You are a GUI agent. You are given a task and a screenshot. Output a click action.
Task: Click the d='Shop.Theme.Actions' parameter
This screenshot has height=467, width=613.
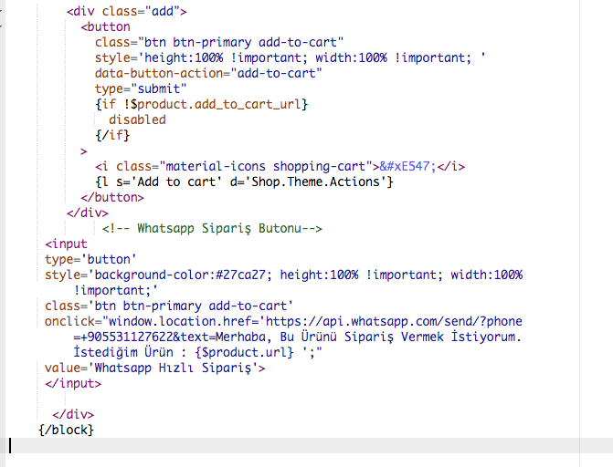coord(308,182)
